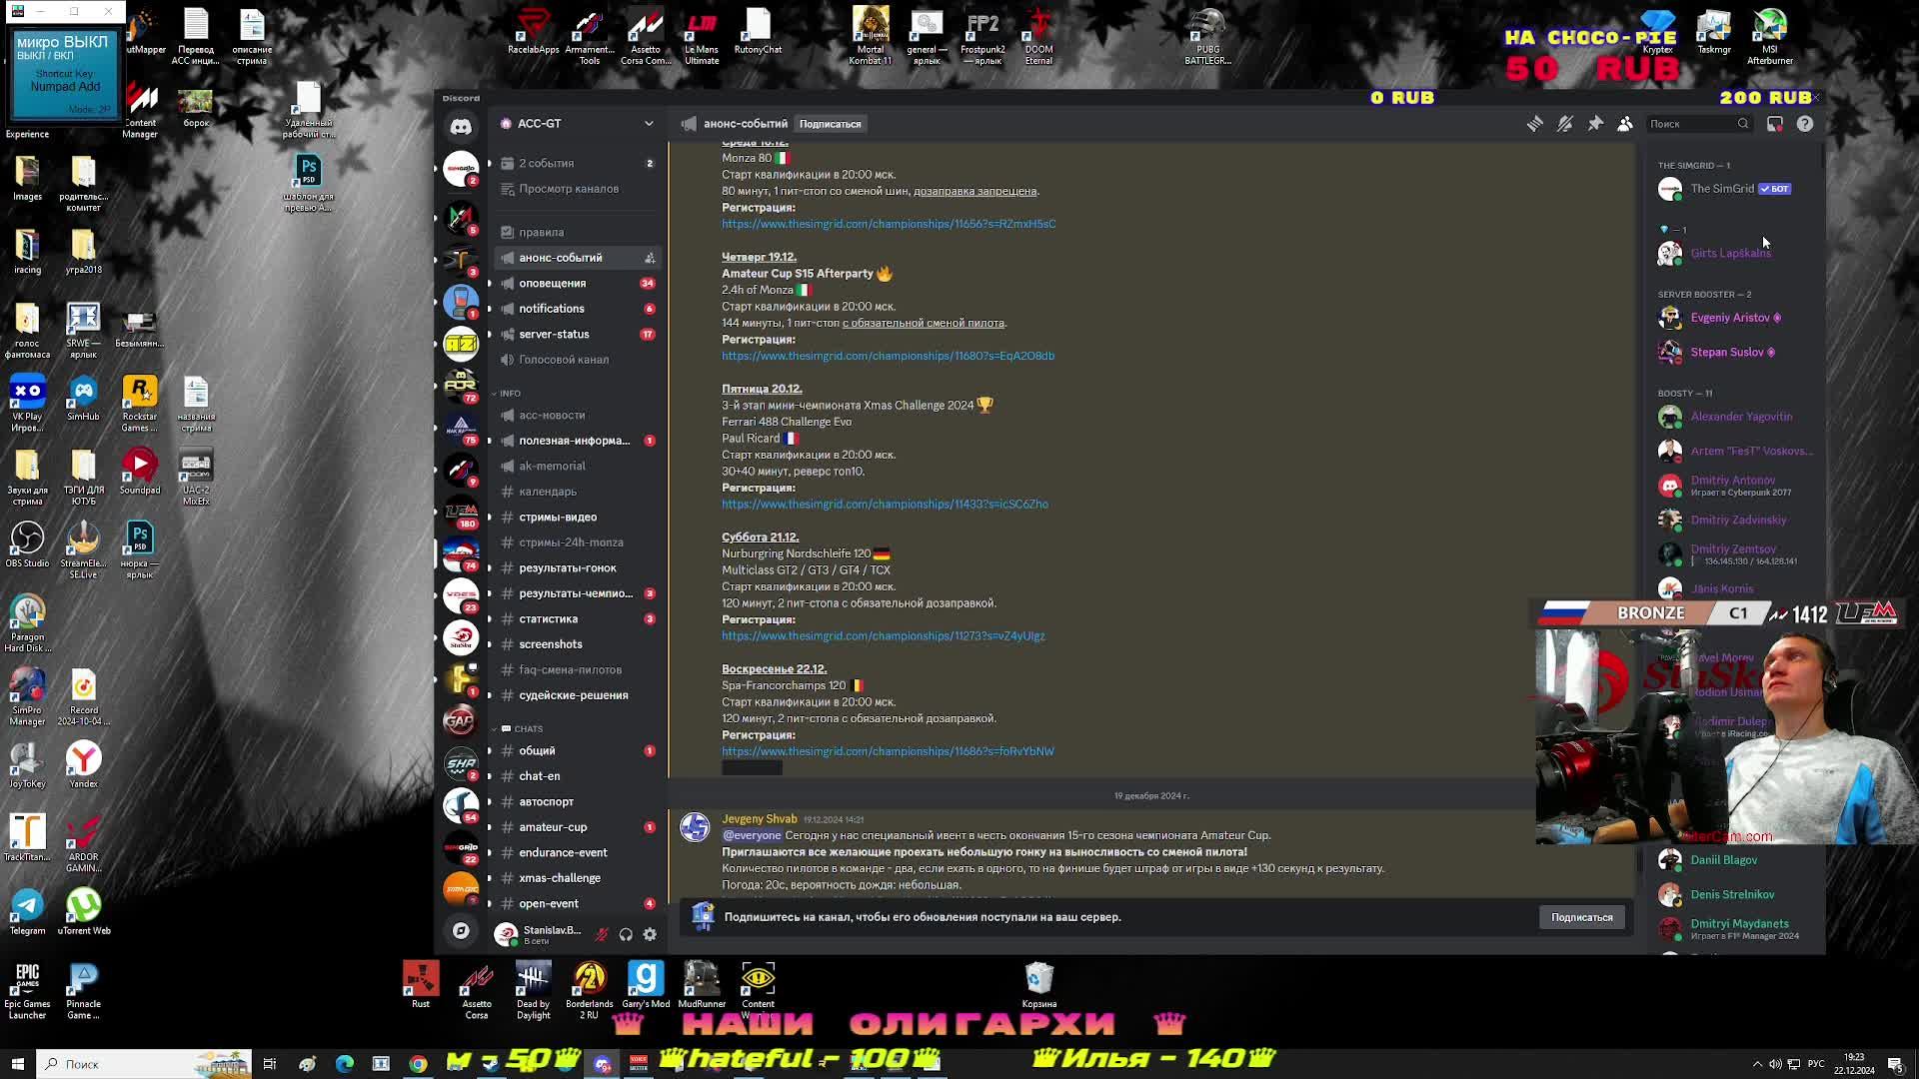Collapse the INFO channel category
1919x1079 pixels.
click(510, 394)
